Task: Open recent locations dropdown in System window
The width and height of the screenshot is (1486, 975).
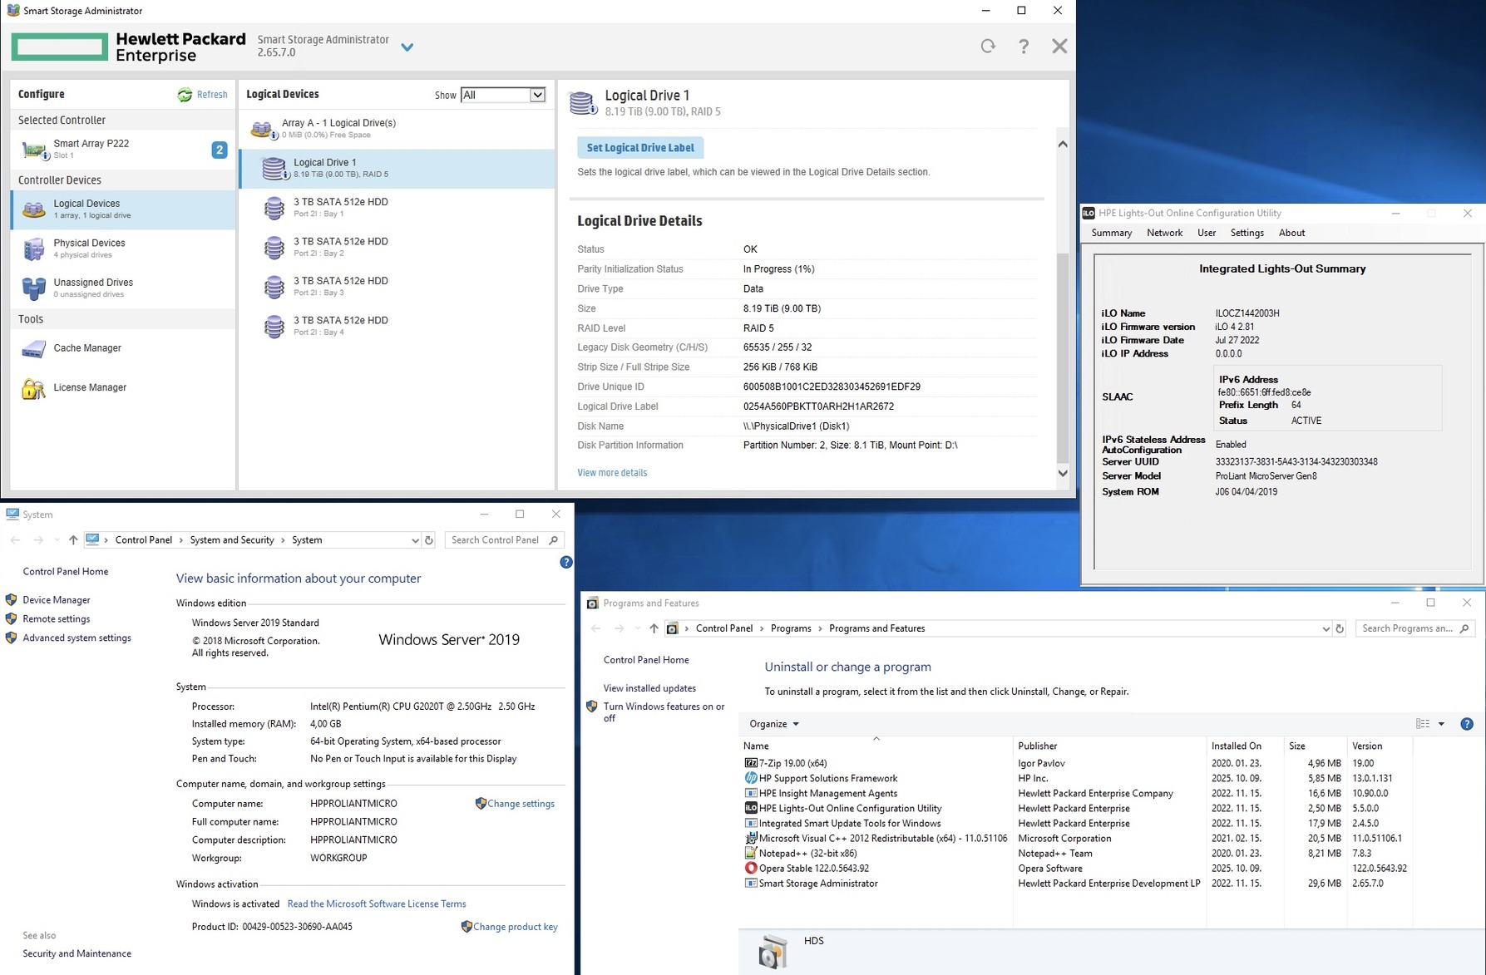Action: (x=57, y=540)
